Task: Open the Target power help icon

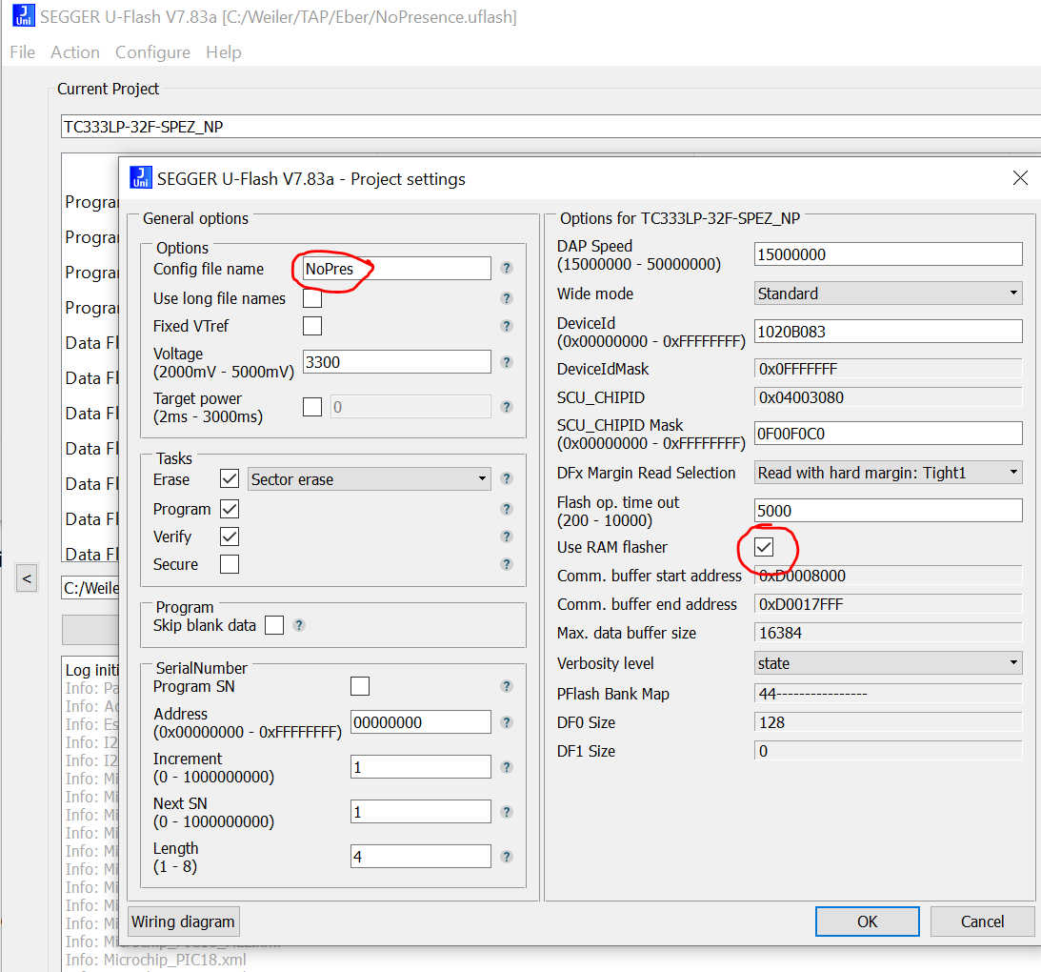Action: click(507, 407)
